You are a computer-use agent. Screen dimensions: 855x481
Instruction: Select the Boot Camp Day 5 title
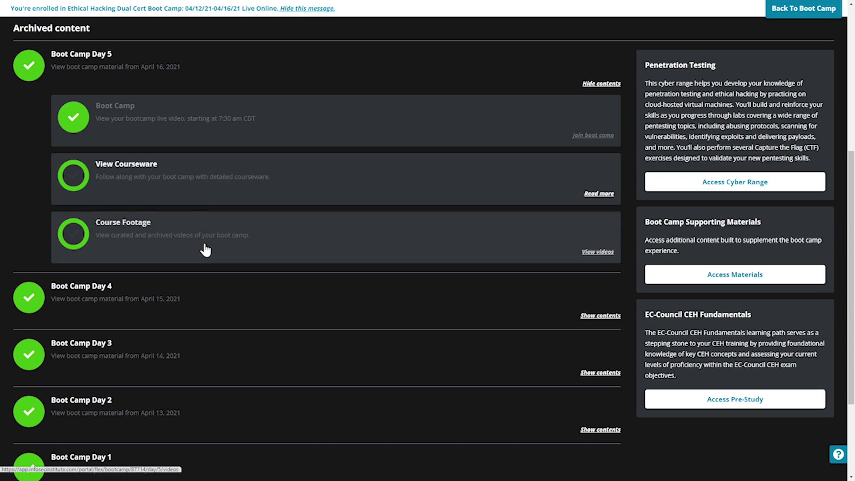click(x=81, y=54)
